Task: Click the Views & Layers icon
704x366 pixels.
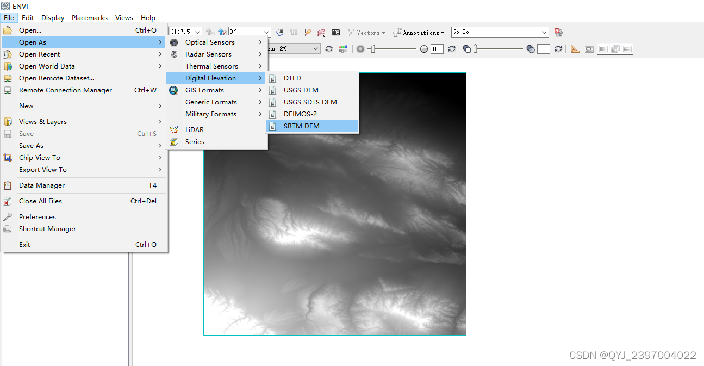Action: point(8,122)
